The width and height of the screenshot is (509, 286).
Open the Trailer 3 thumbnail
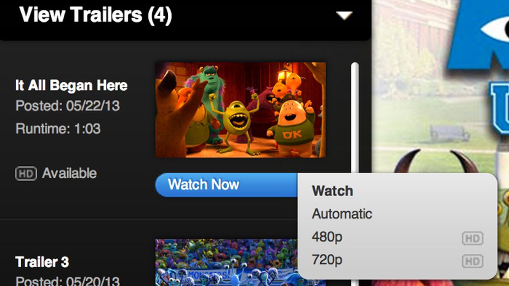226,262
